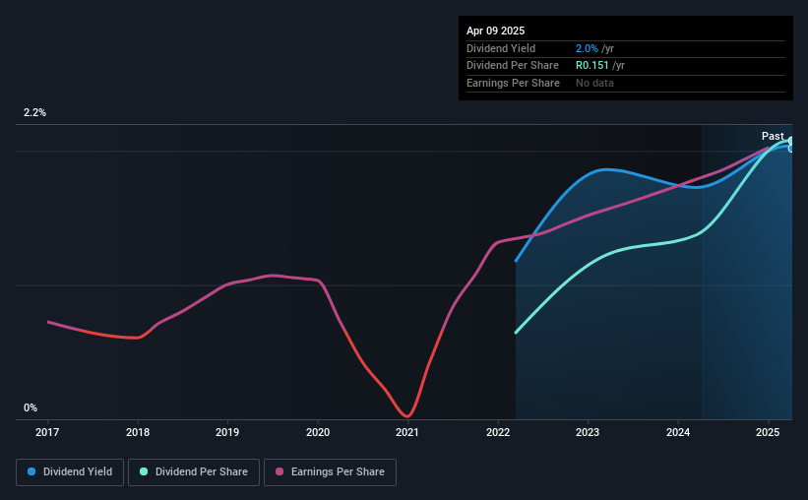Click the 2018 x-axis label
The width and height of the screenshot is (808, 500).
pyautogui.click(x=138, y=432)
